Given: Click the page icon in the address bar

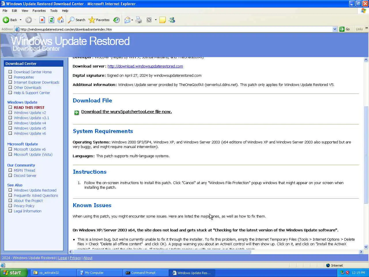Looking at the screenshot, I should click(17, 29).
